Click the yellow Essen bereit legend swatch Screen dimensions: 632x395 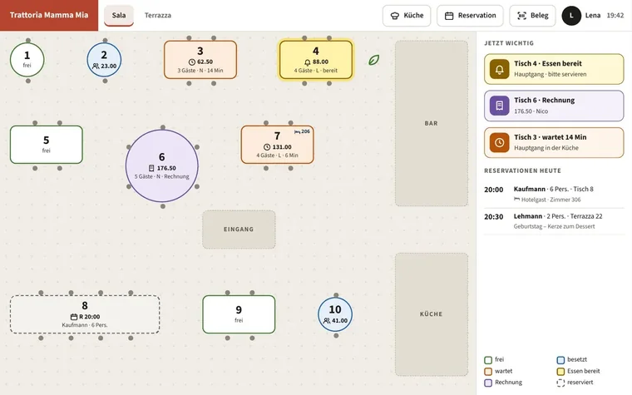click(x=560, y=371)
